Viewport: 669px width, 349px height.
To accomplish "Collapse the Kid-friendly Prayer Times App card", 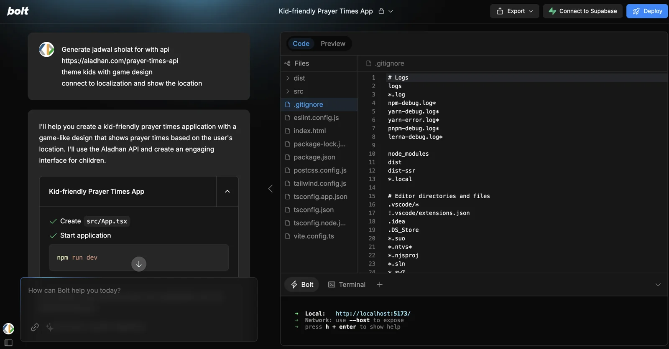I will tap(227, 192).
